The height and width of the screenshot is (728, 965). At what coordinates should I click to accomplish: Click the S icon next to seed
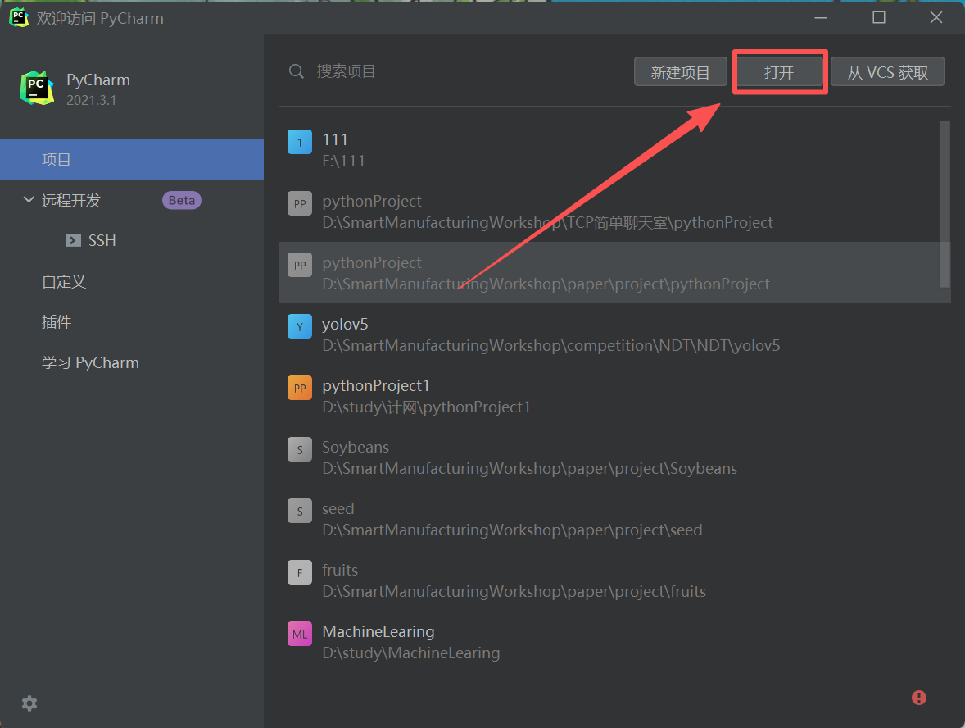(300, 512)
